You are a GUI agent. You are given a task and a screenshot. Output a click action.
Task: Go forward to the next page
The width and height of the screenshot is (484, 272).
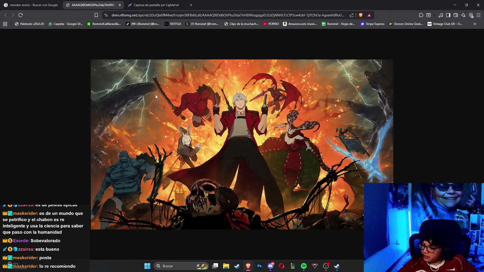pos(13,15)
